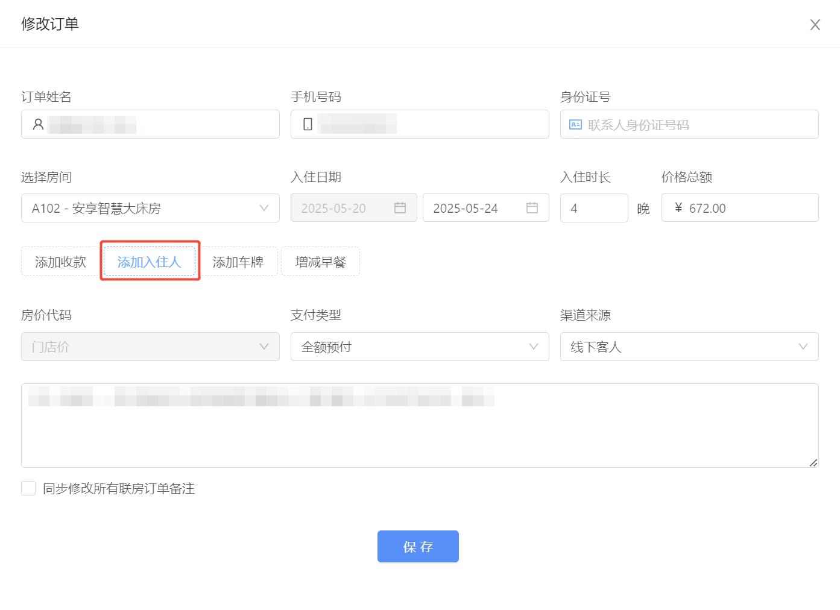
Task: Click the ID card icon in 身份证号 field
Action: (575, 125)
